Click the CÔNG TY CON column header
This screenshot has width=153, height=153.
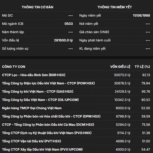point(14,67)
